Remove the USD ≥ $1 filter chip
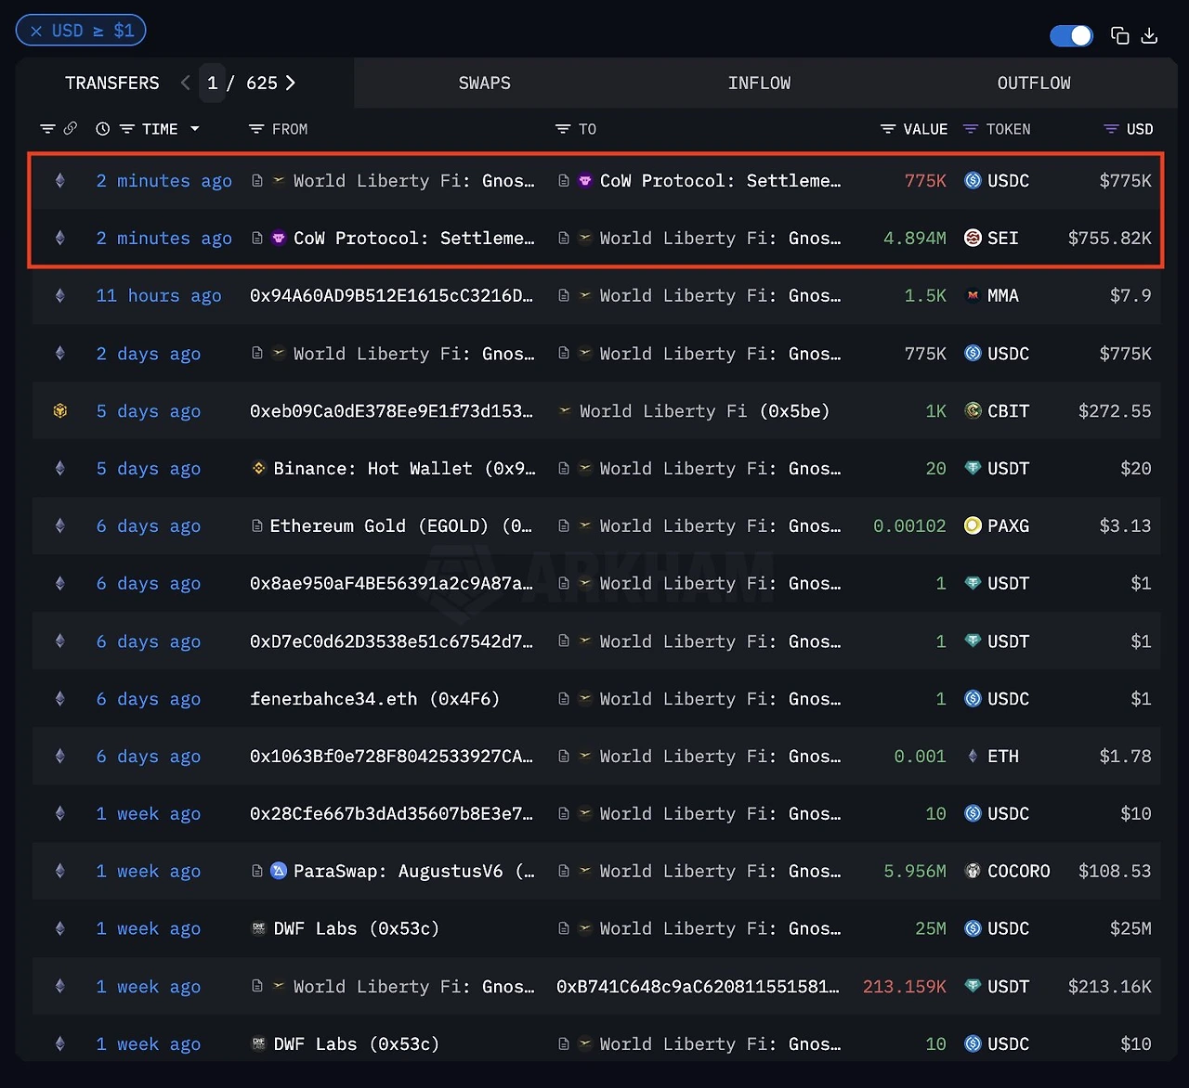The height and width of the screenshot is (1088, 1189). (36, 31)
